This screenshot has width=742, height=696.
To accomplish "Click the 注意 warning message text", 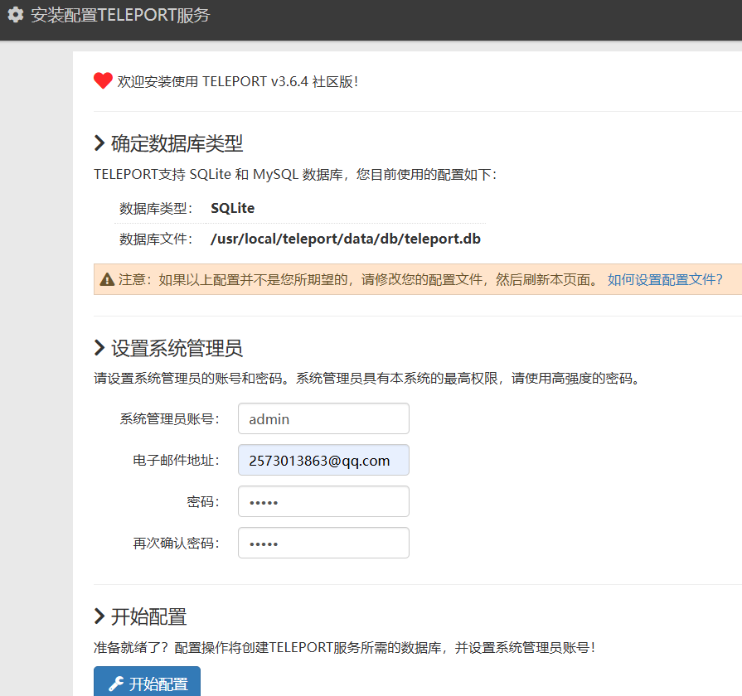I will [359, 279].
